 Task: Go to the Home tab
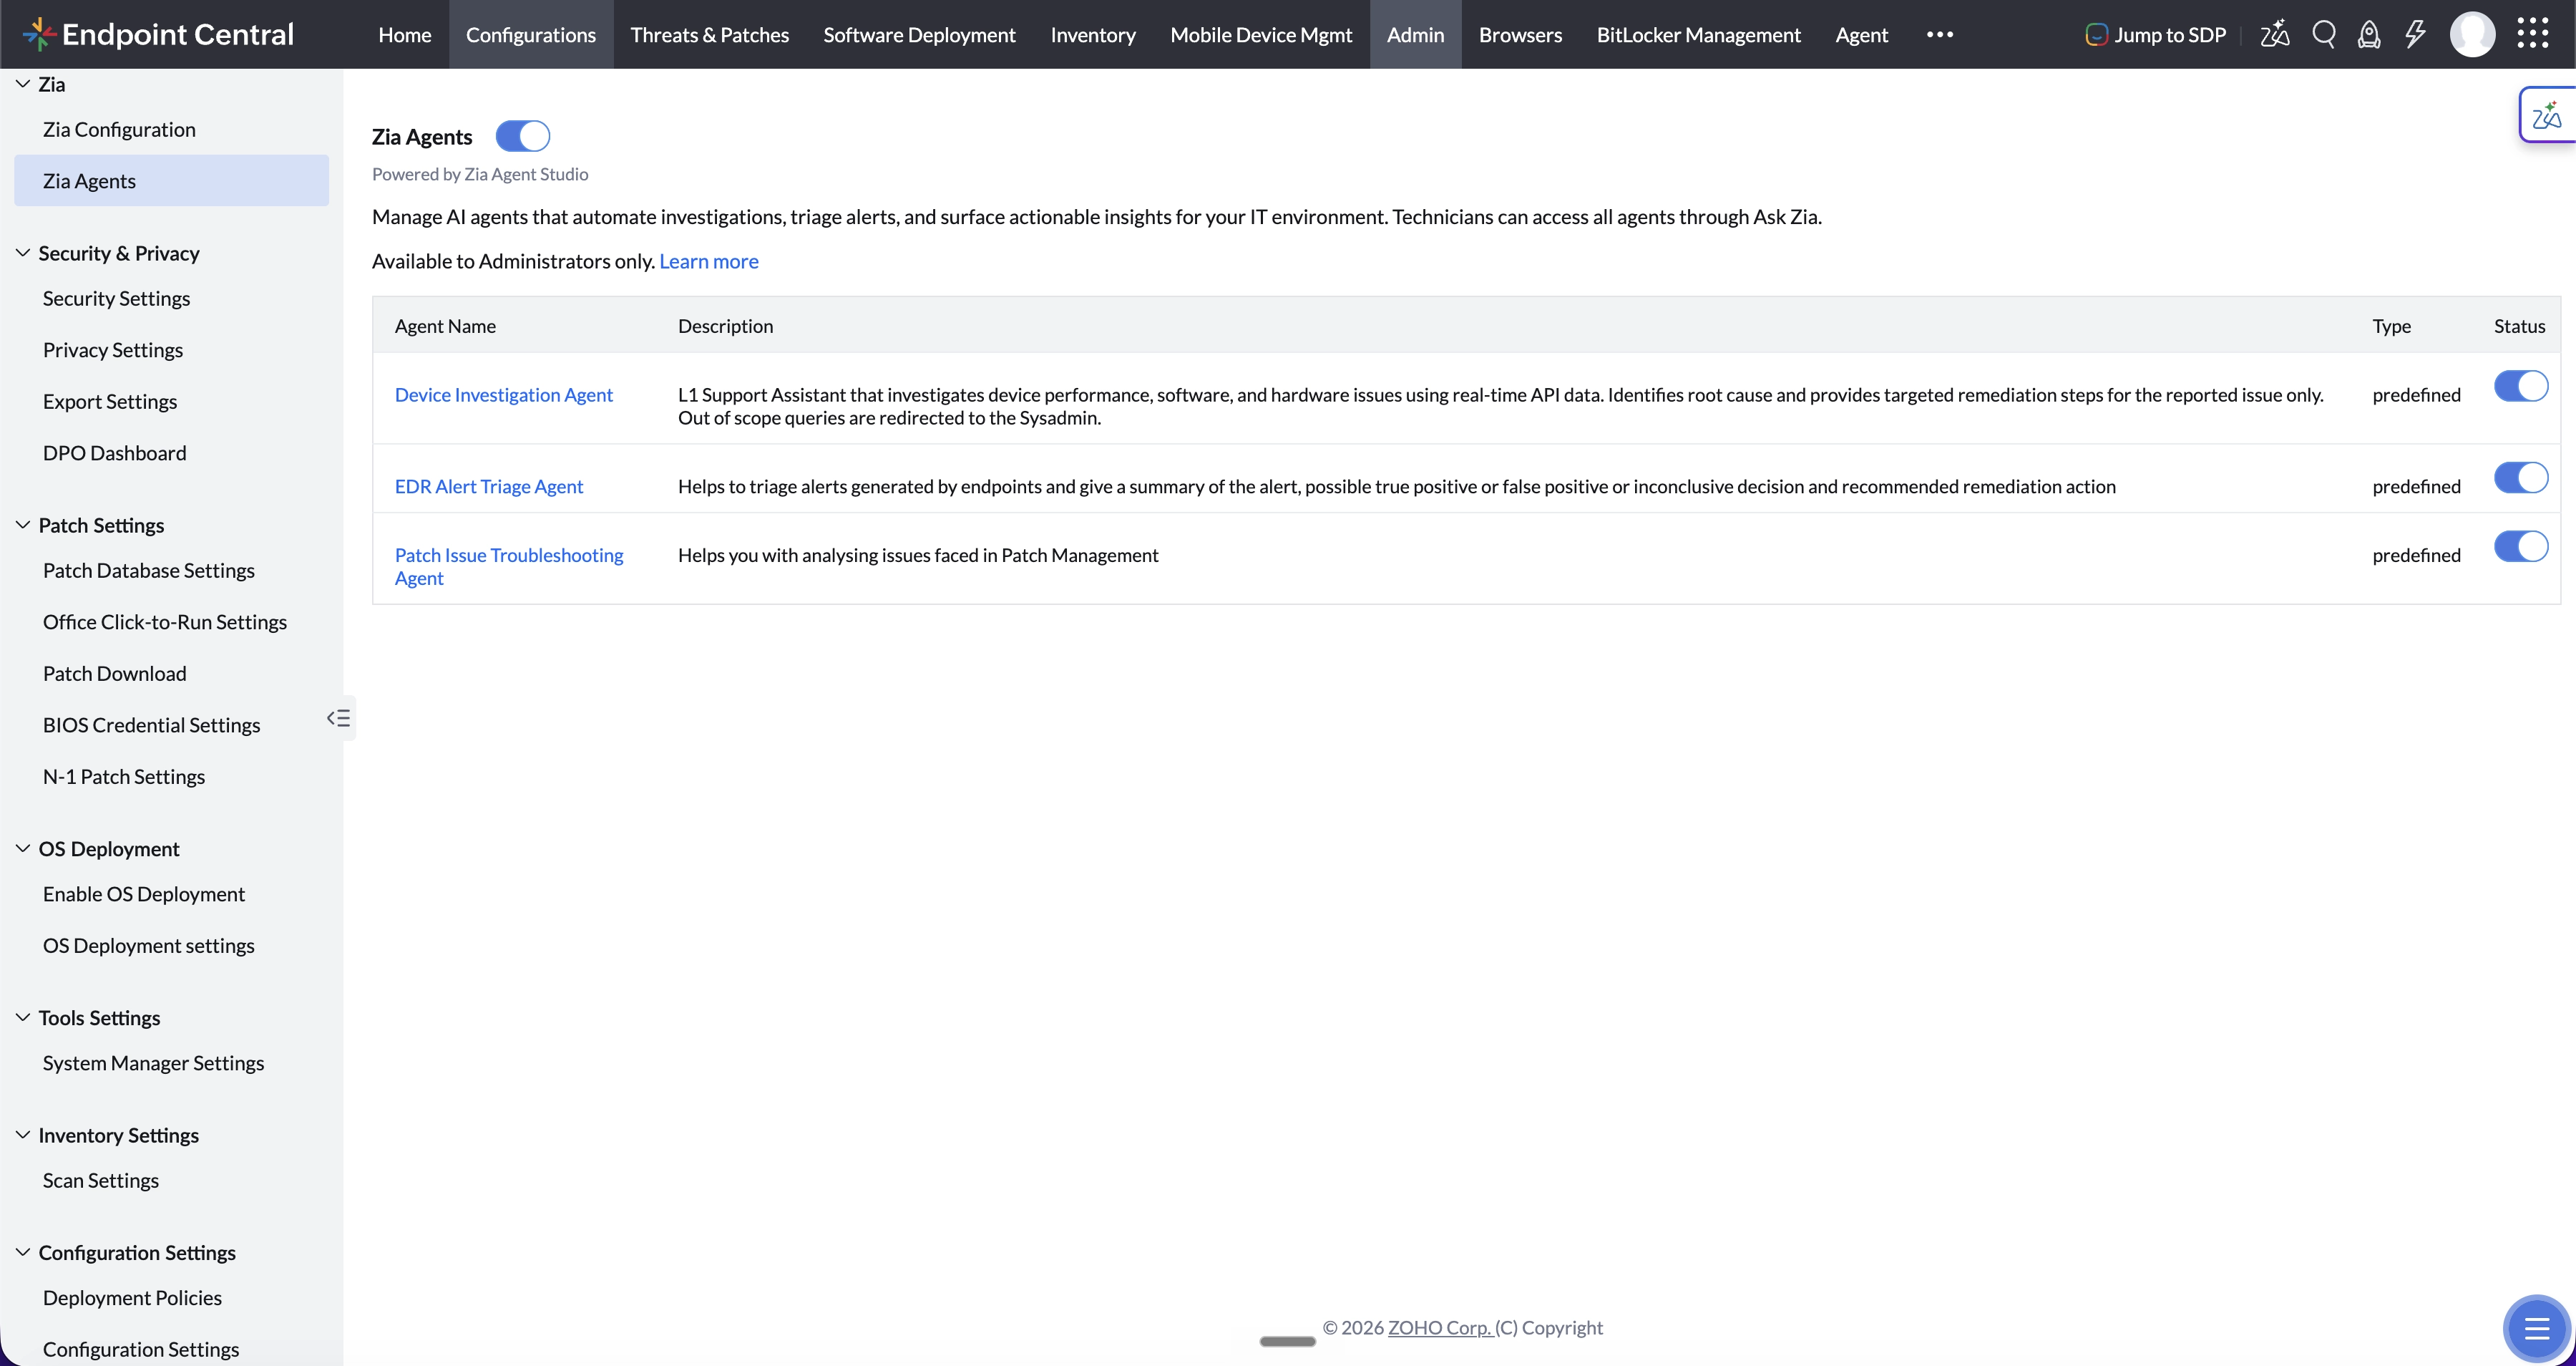[x=404, y=34]
